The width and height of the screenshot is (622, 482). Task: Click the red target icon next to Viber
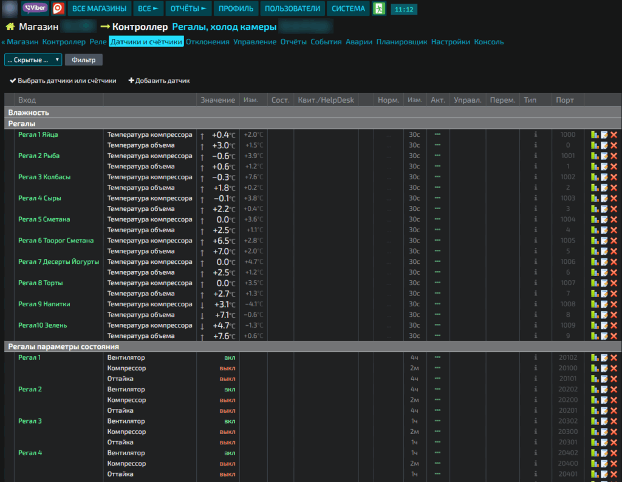click(58, 9)
